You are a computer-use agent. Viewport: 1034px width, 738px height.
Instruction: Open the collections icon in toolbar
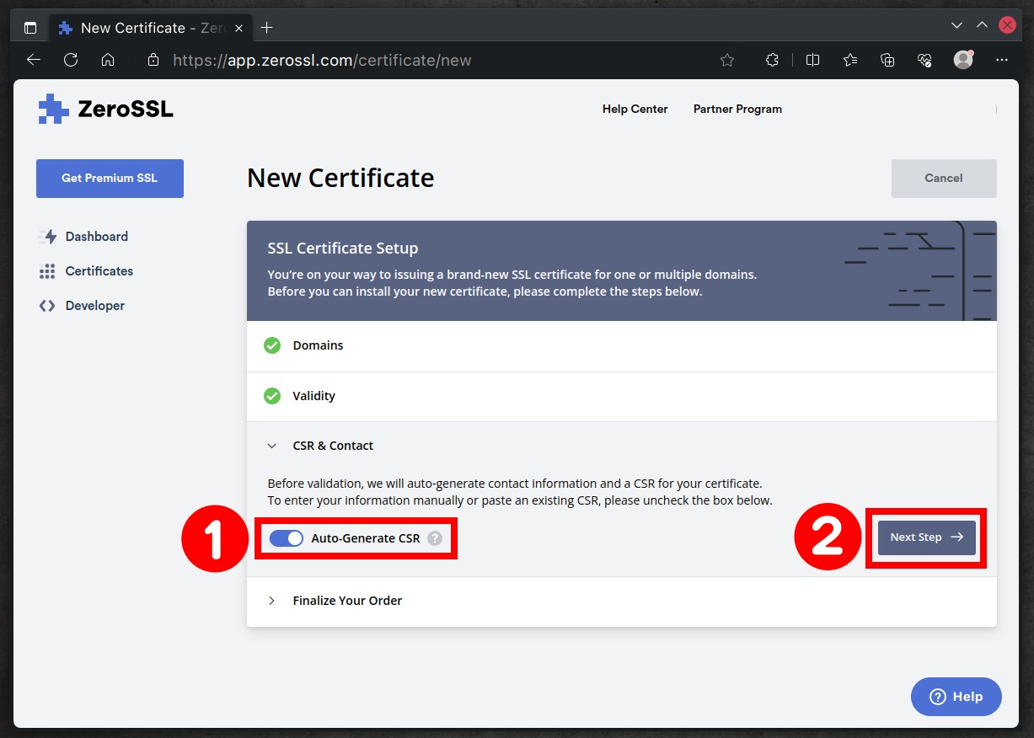coord(887,60)
